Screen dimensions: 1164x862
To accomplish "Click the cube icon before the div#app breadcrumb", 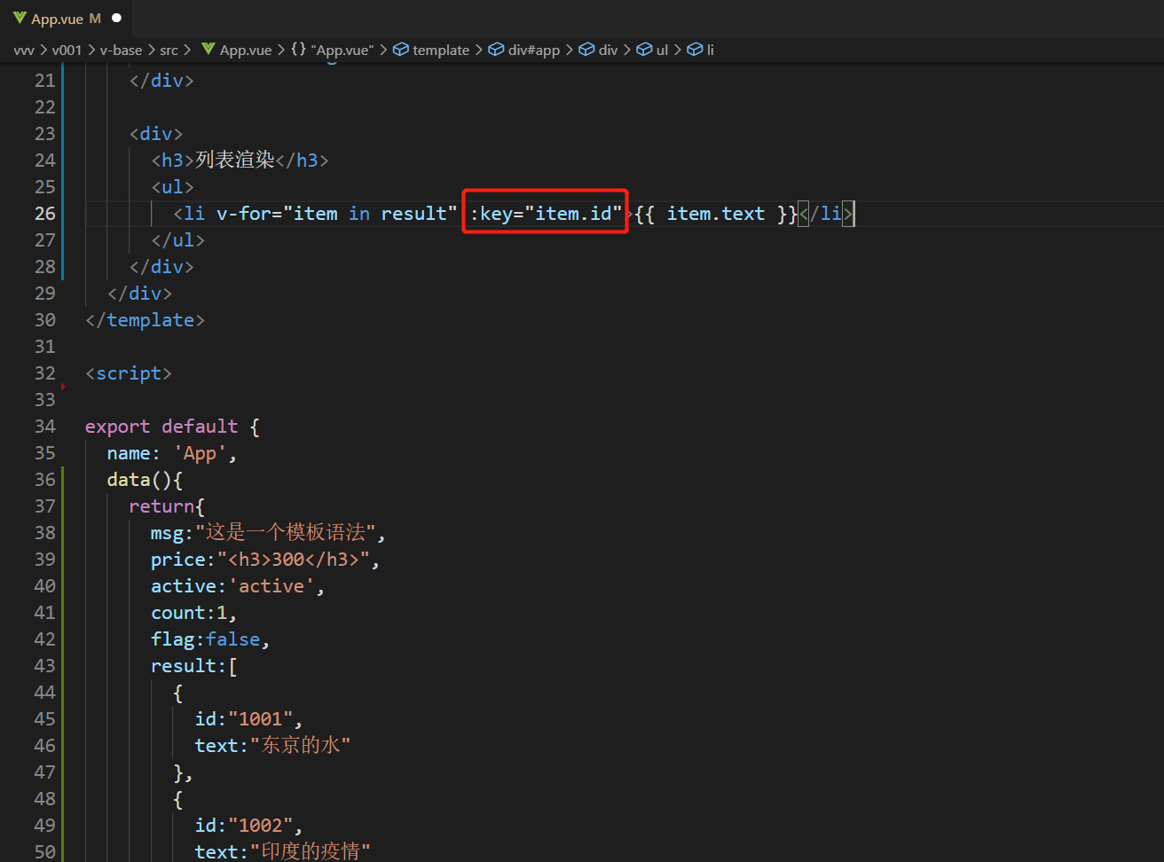I will point(497,50).
